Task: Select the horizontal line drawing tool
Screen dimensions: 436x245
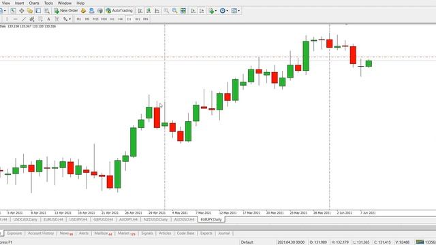Action: tap(15, 19)
